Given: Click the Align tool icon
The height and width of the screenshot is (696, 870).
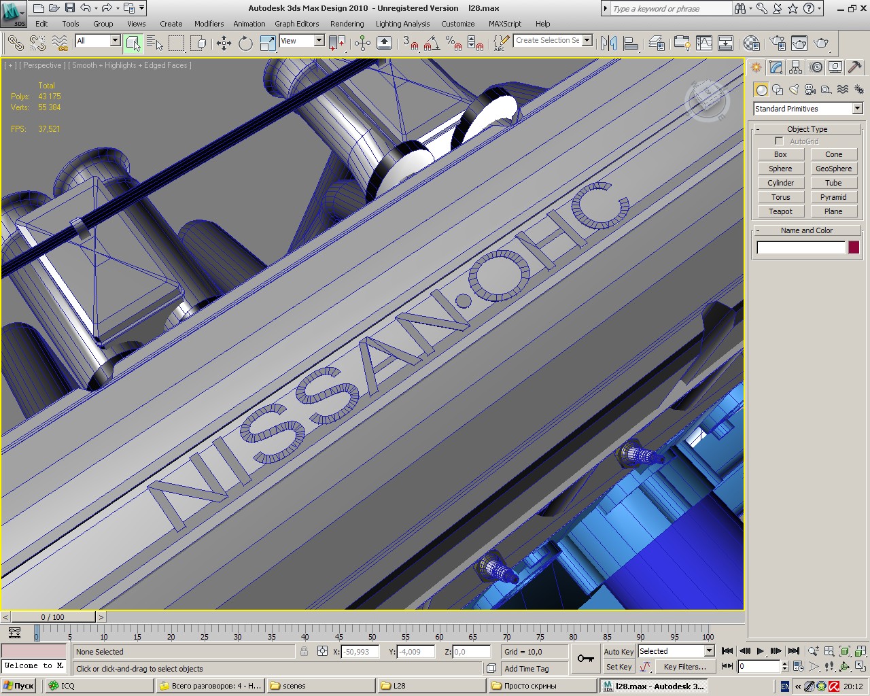Looking at the screenshot, I should tap(631, 43).
